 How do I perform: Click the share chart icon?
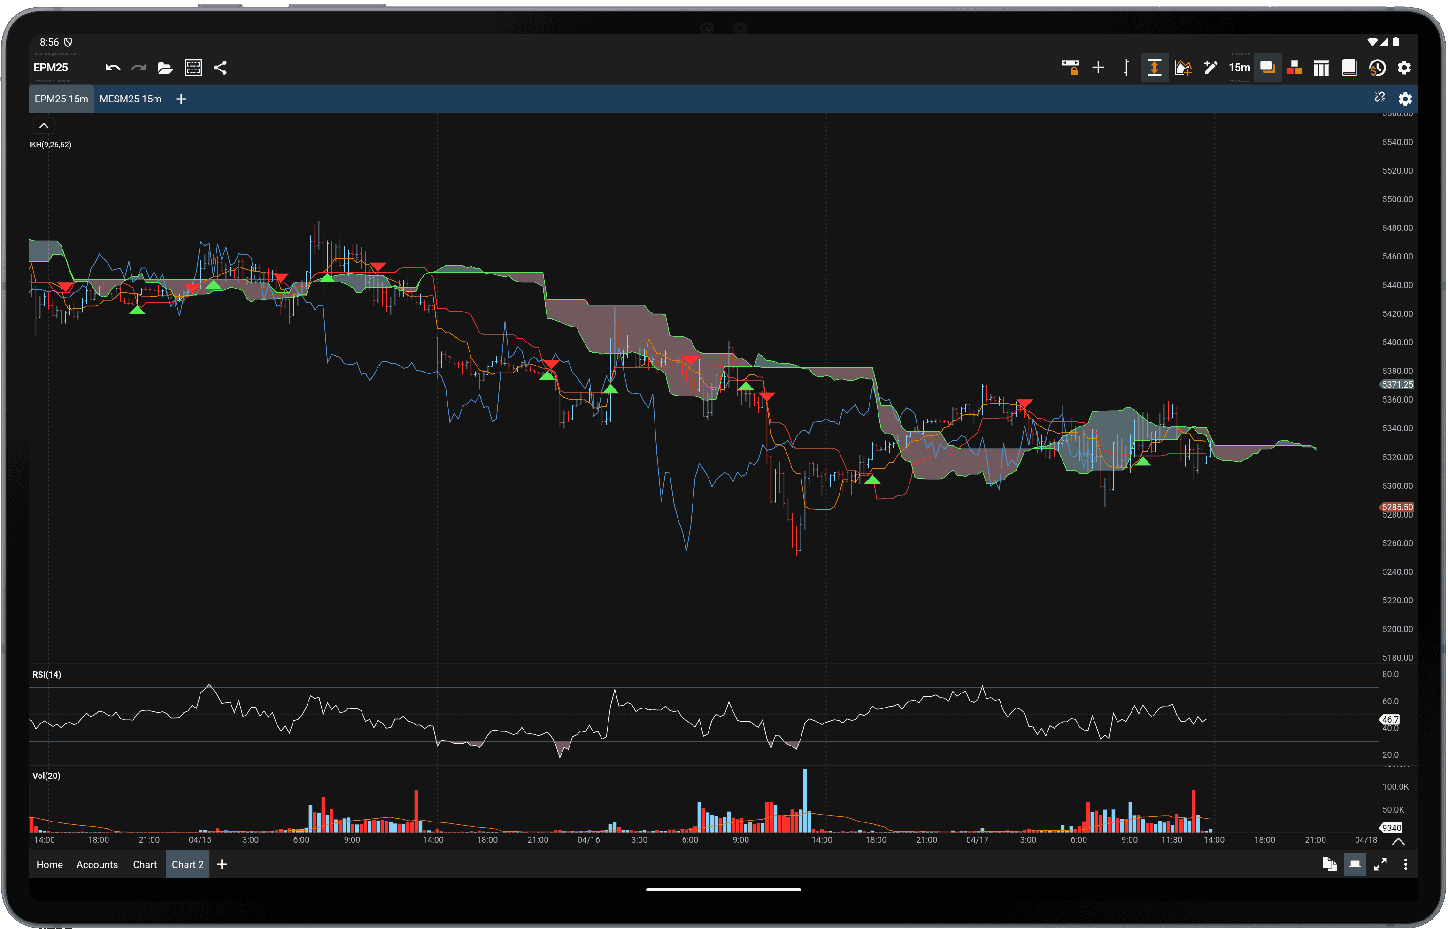tap(220, 67)
